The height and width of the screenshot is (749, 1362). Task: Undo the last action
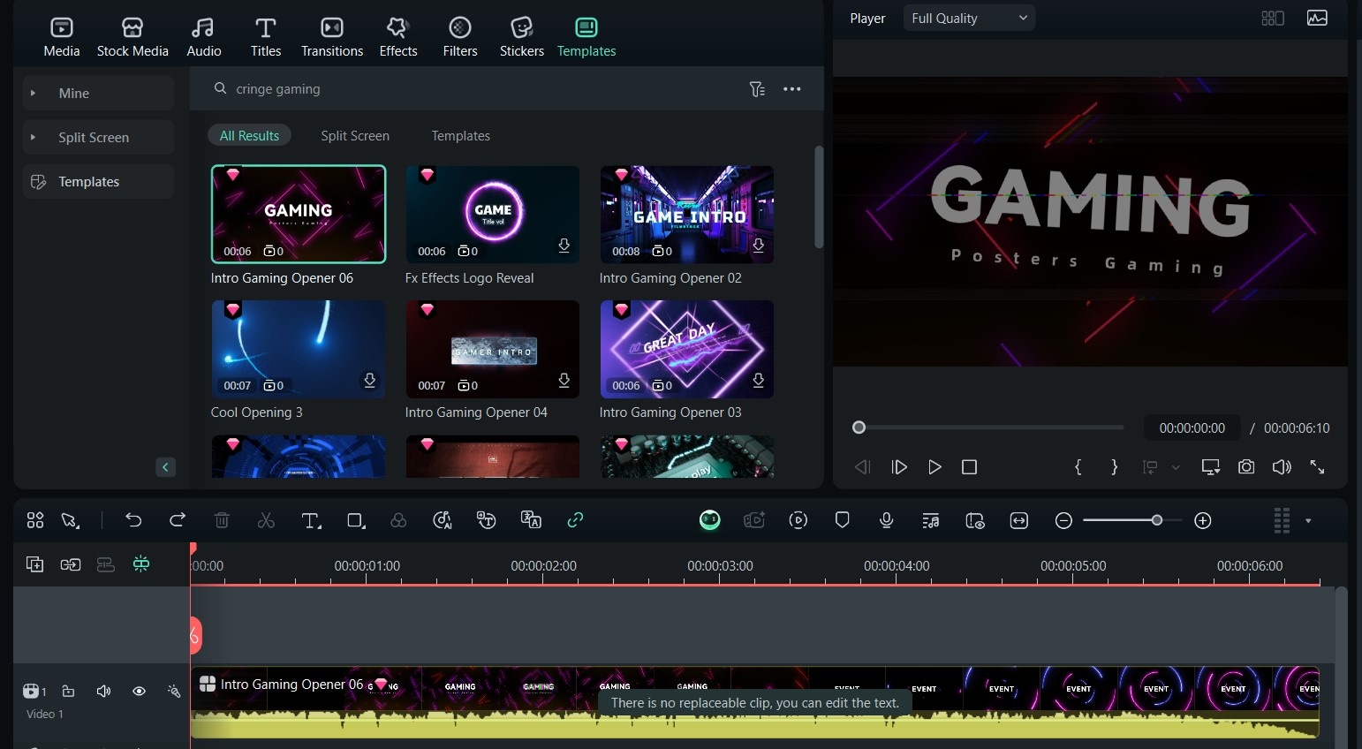(x=133, y=520)
